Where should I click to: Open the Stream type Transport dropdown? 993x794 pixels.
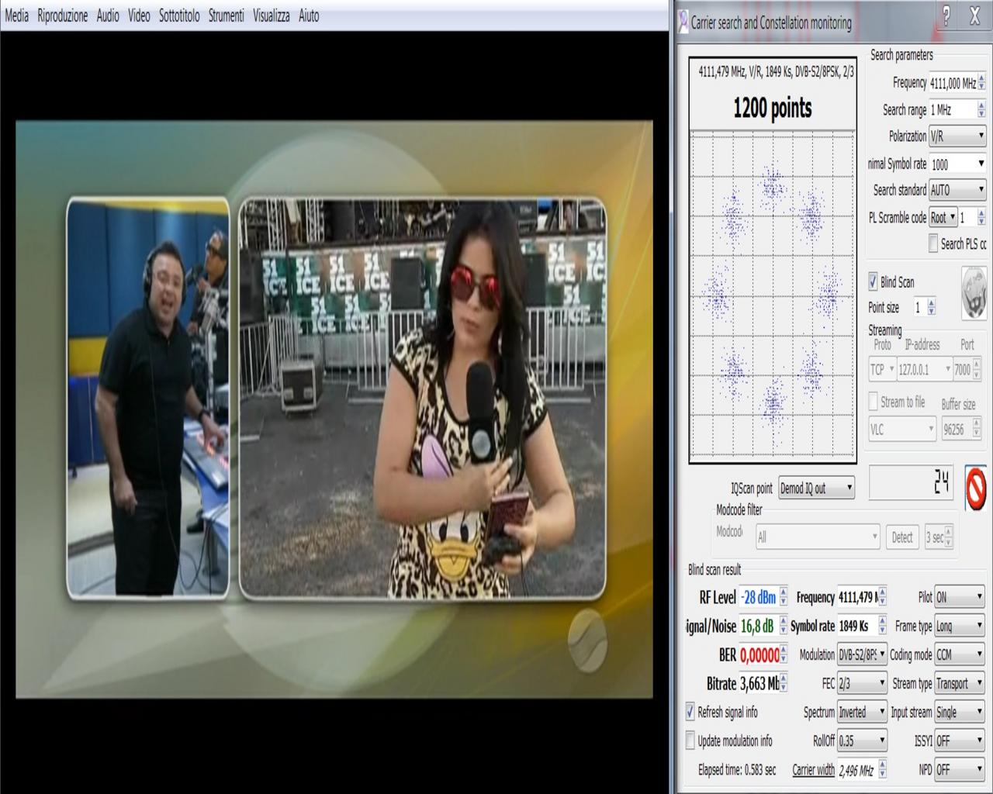[960, 683]
